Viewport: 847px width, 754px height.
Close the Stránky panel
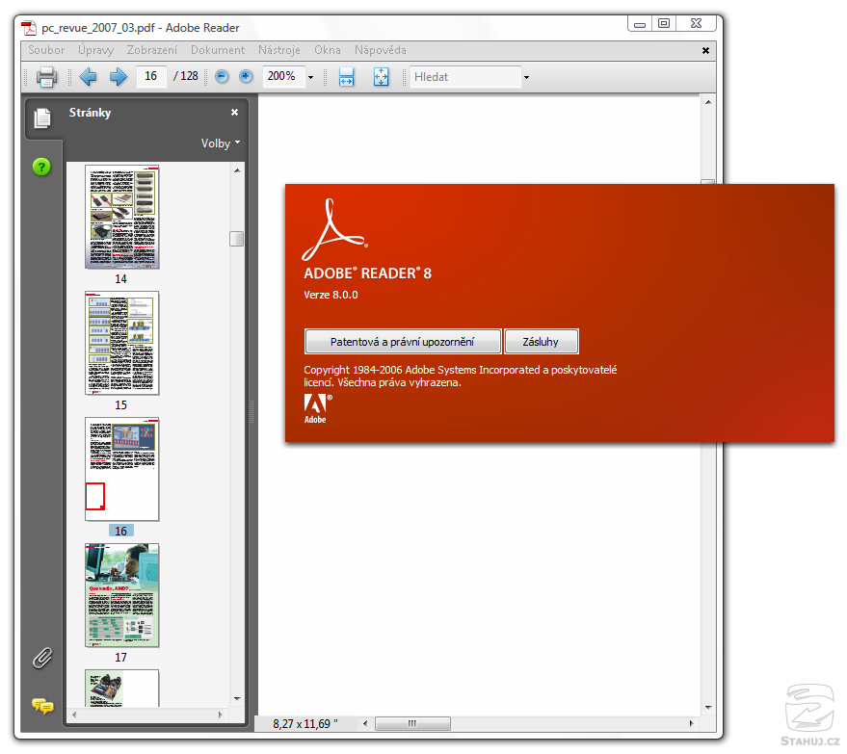tap(234, 113)
